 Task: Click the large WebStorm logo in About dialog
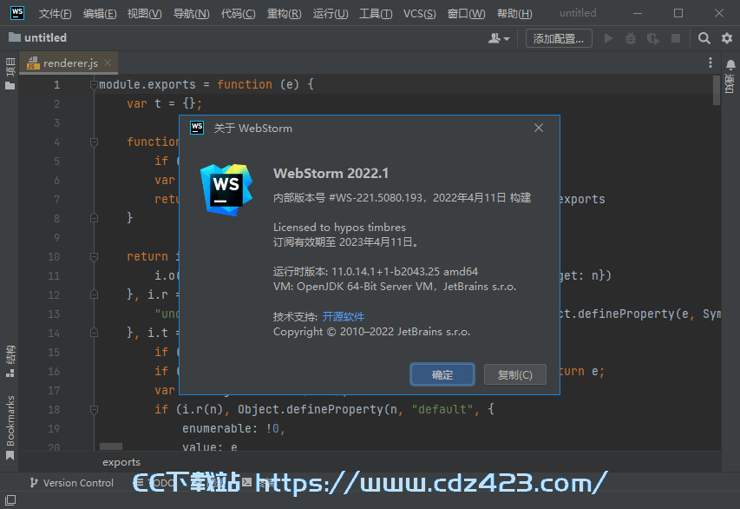point(226,189)
